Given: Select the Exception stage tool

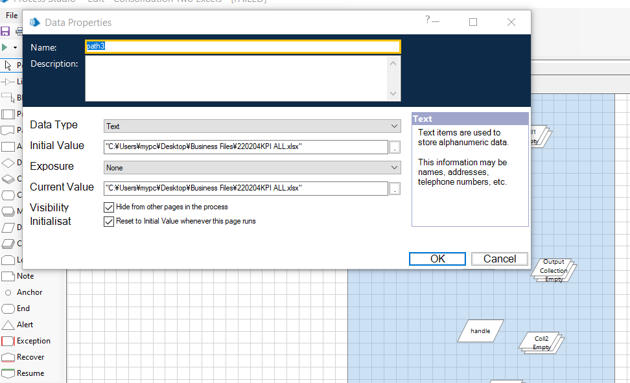Looking at the screenshot, I should click(32, 341).
